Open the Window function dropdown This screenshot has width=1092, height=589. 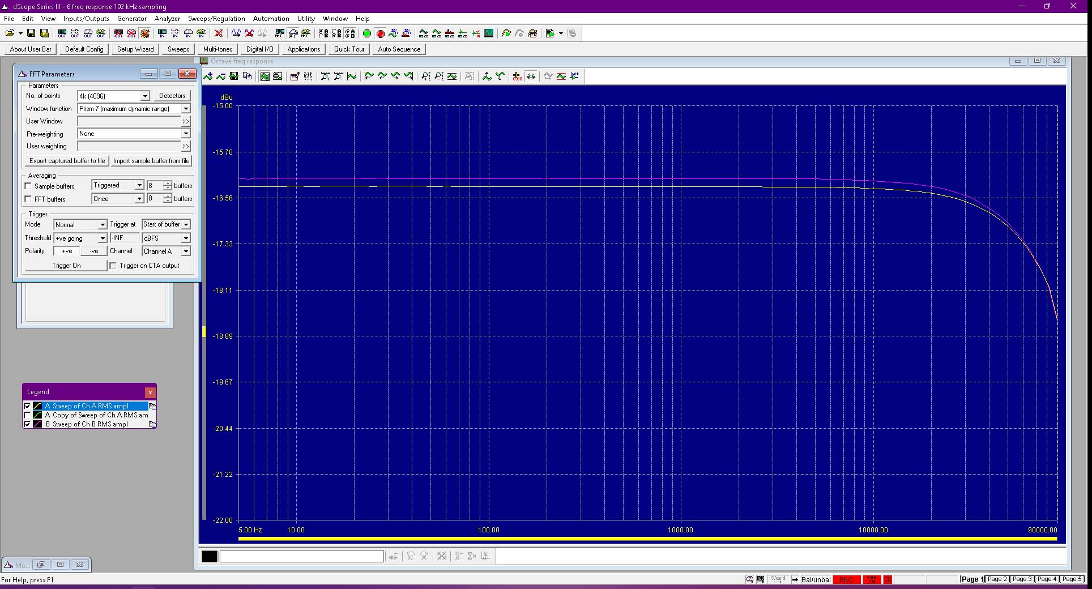coord(185,109)
